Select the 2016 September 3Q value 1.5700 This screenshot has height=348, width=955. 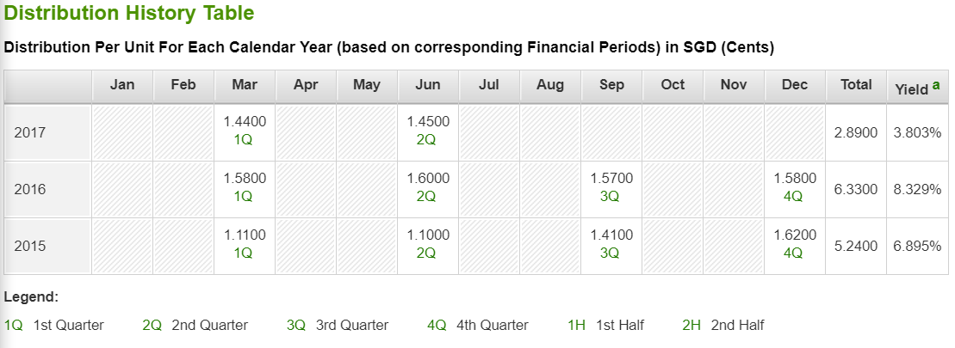(x=611, y=179)
